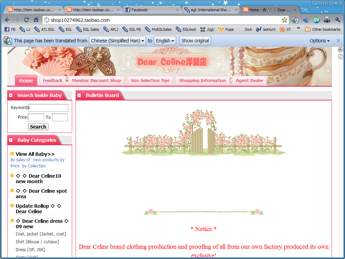
Task: Open the DoA bookmark
Action: 245,29
